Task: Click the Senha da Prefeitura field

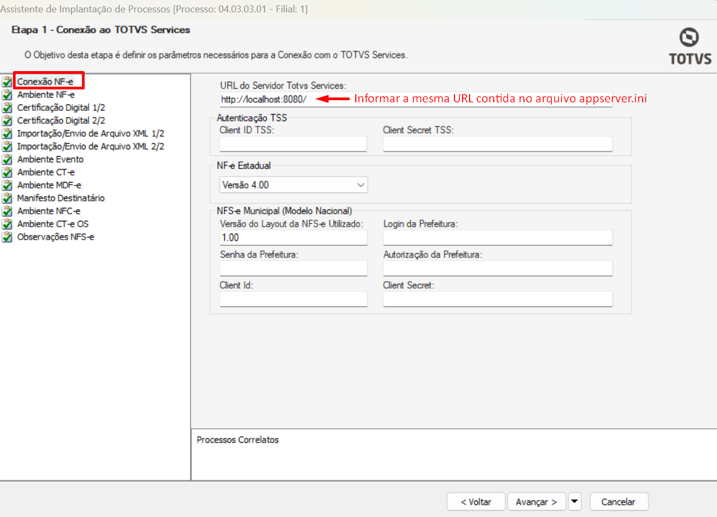Action: [293, 268]
